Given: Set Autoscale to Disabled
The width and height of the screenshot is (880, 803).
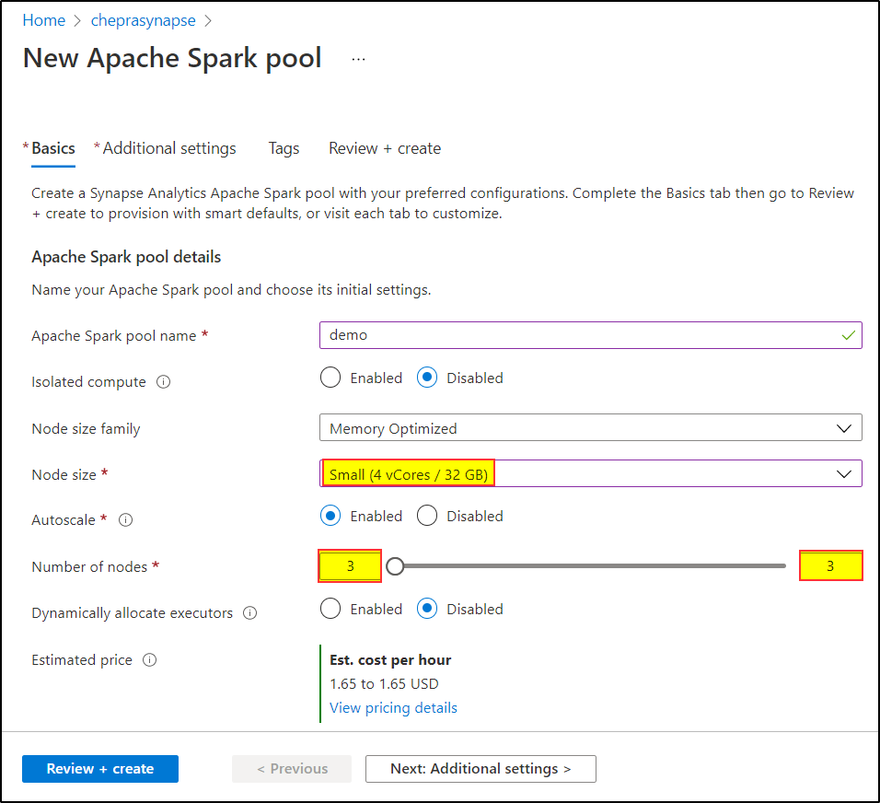Looking at the screenshot, I should click(427, 516).
